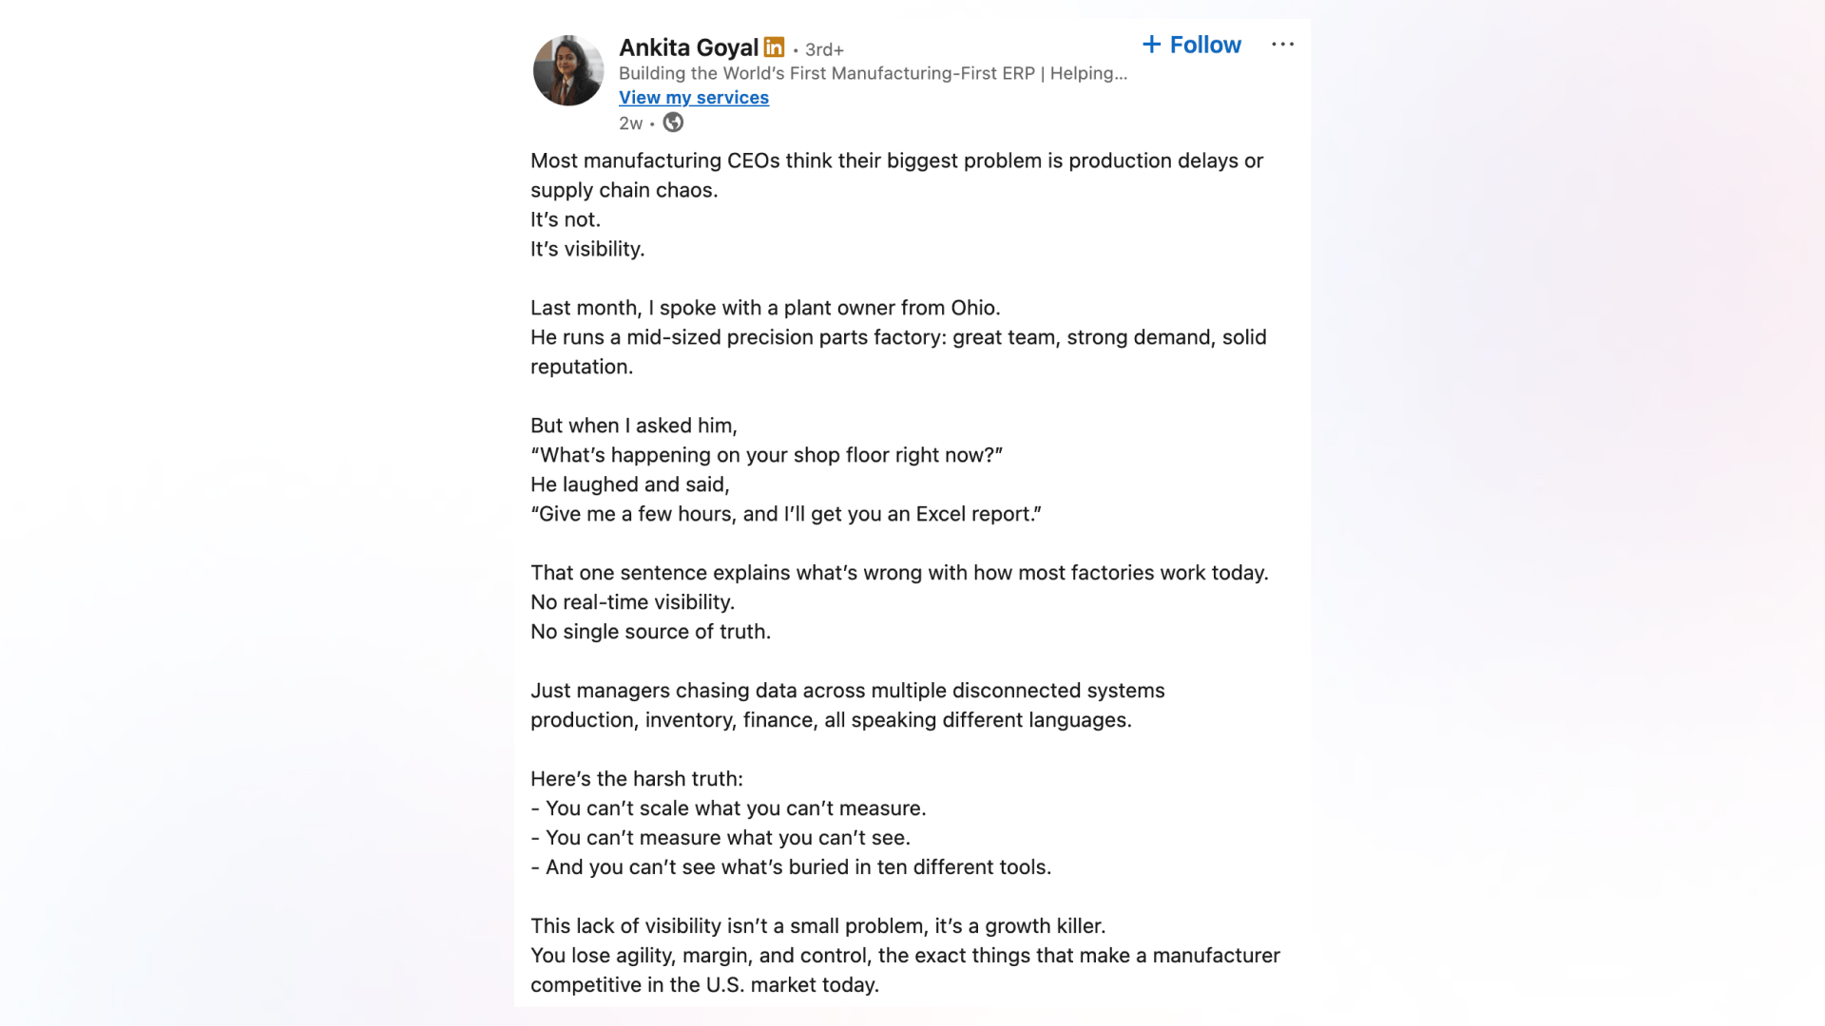Click the Excel report quote
1825x1026 pixels.
(x=786, y=514)
